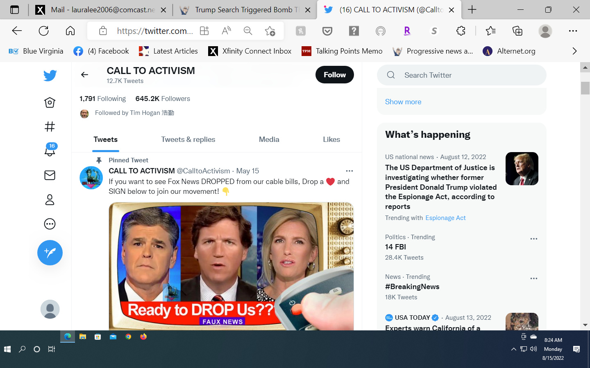Screen dimensions: 590x368
Task: Expand the bookmarks bar overflow chevron
Action: click(574, 51)
